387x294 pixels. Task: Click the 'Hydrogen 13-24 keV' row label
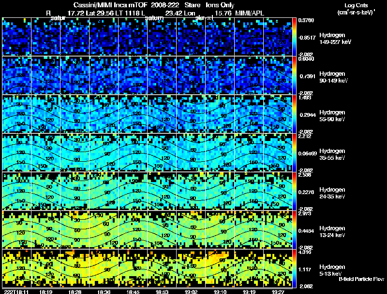(332, 232)
